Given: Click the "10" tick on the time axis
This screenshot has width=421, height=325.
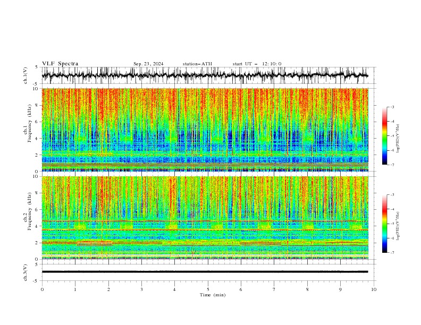Looking at the screenshot, I should click(x=374, y=289).
